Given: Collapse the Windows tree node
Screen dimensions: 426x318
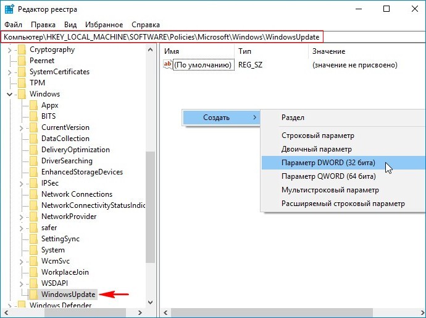Looking at the screenshot, I should [10, 94].
